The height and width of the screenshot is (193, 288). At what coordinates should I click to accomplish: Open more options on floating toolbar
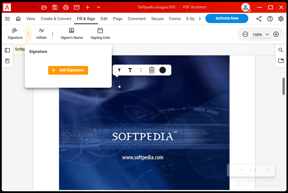point(141,70)
